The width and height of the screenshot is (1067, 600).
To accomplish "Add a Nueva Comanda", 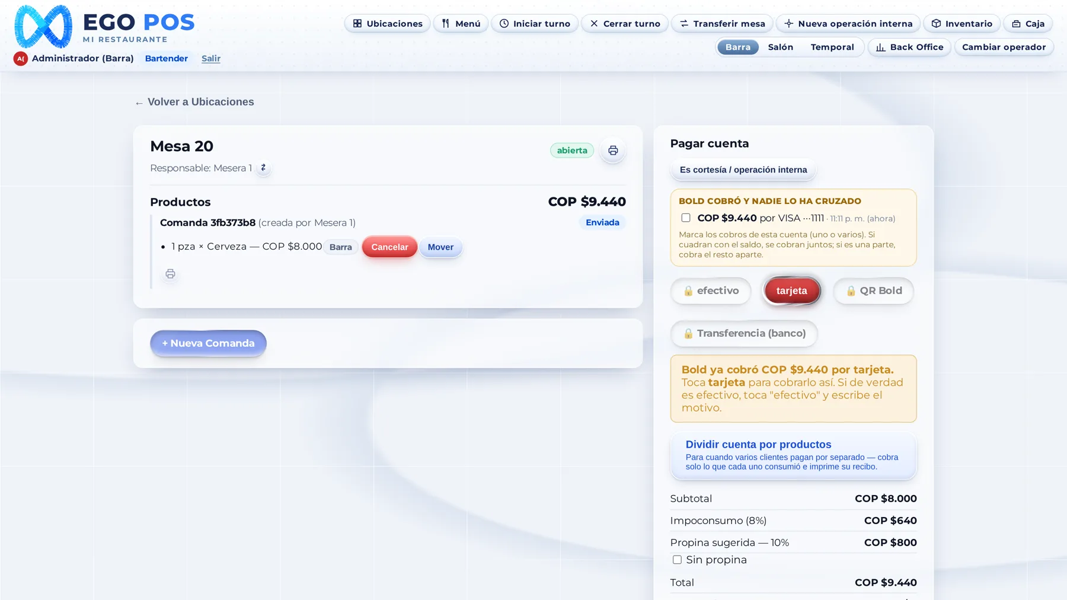I will 208,343.
